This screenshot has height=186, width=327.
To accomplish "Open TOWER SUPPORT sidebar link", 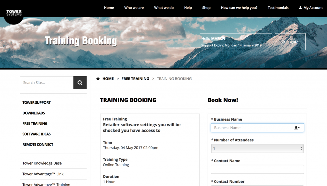I will 36,103.
